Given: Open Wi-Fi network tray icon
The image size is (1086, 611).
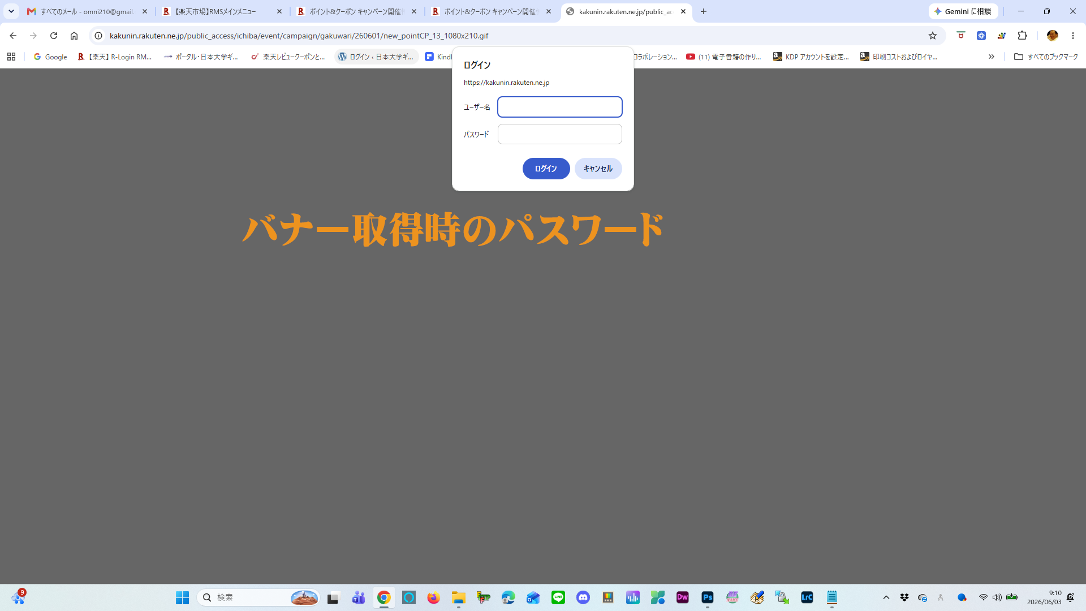Looking at the screenshot, I should coord(984,597).
